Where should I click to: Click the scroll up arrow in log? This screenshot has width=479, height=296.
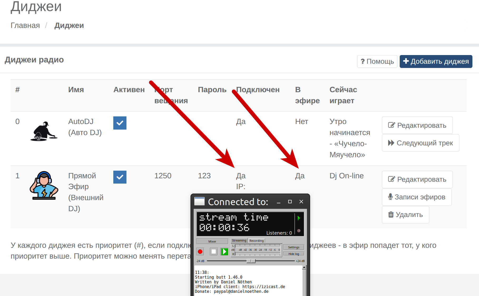304,268
